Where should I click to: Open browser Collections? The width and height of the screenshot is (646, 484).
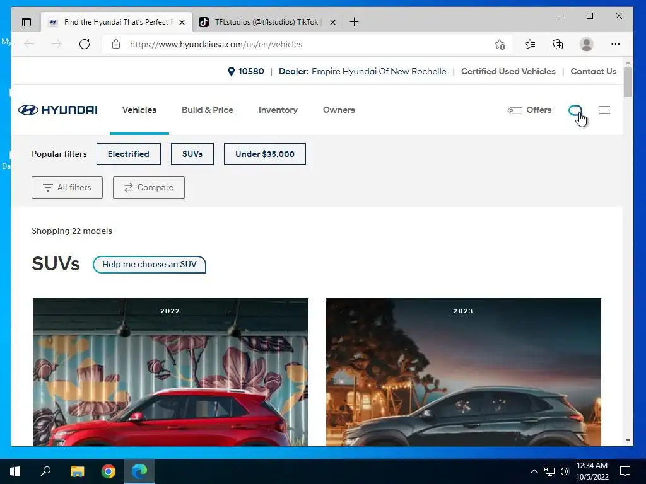pos(558,44)
